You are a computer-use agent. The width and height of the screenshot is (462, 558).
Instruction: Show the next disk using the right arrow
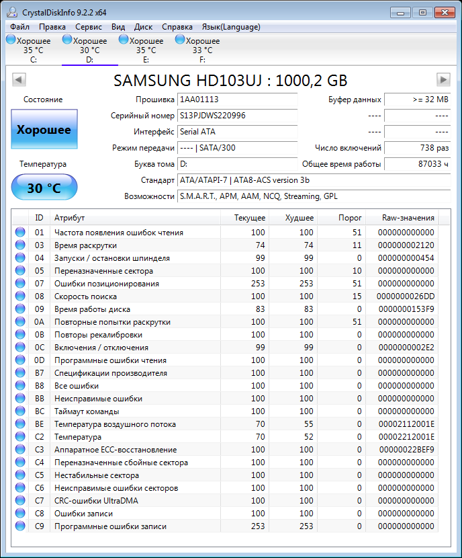click(x=443, y=79)
